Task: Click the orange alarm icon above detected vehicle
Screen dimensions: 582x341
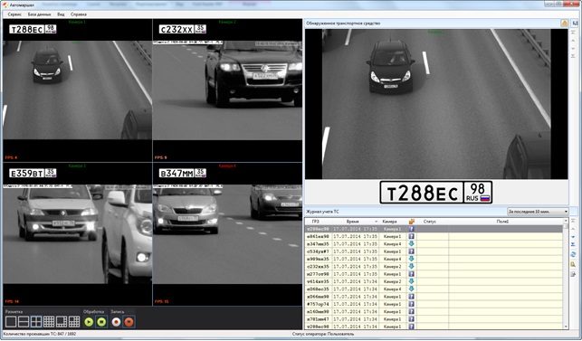Action: pos(564,23)
